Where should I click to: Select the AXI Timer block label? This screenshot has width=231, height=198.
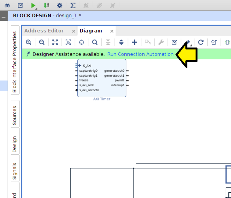[102, 99]
